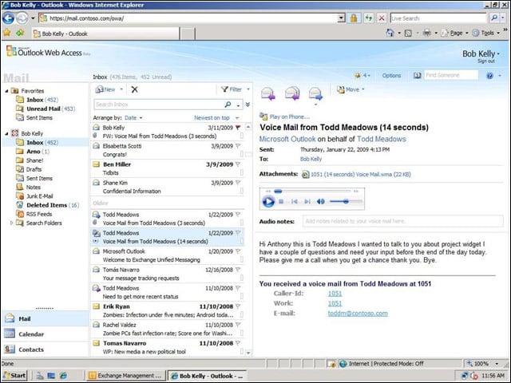Refresh the page with browser refresh icon
Screen dimensions: 511x383
pos(368,18)
